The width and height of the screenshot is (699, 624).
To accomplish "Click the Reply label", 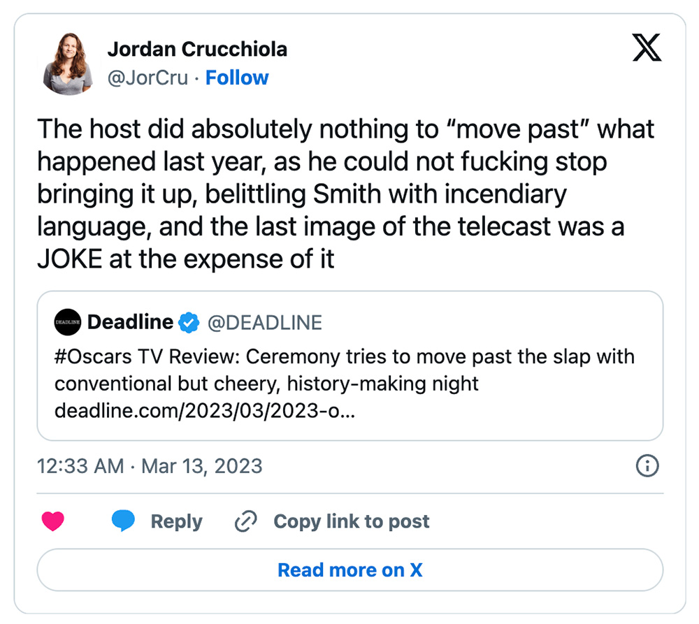I will (177, 521).
